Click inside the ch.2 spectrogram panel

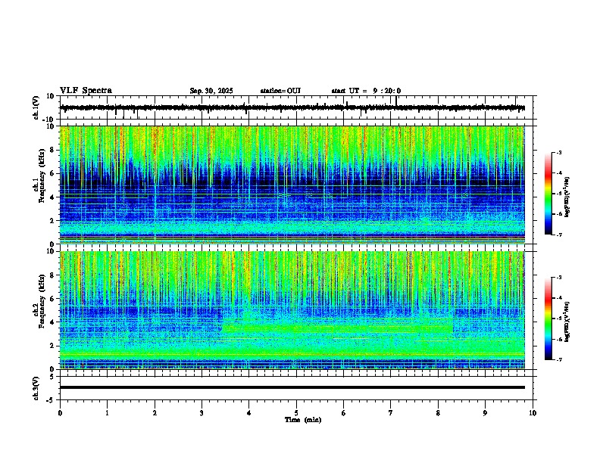(x=292, y=310)
